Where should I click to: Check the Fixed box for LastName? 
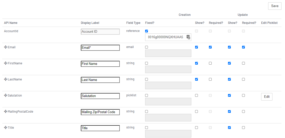click(147, 79)
